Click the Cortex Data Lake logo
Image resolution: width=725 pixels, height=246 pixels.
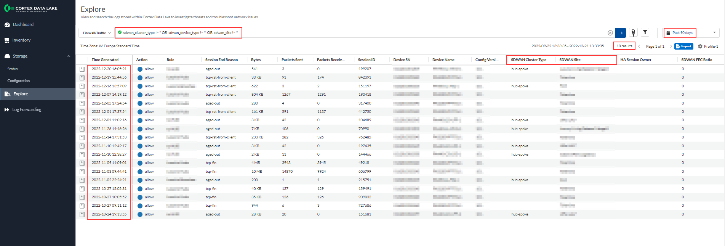[x=30, y=8]
